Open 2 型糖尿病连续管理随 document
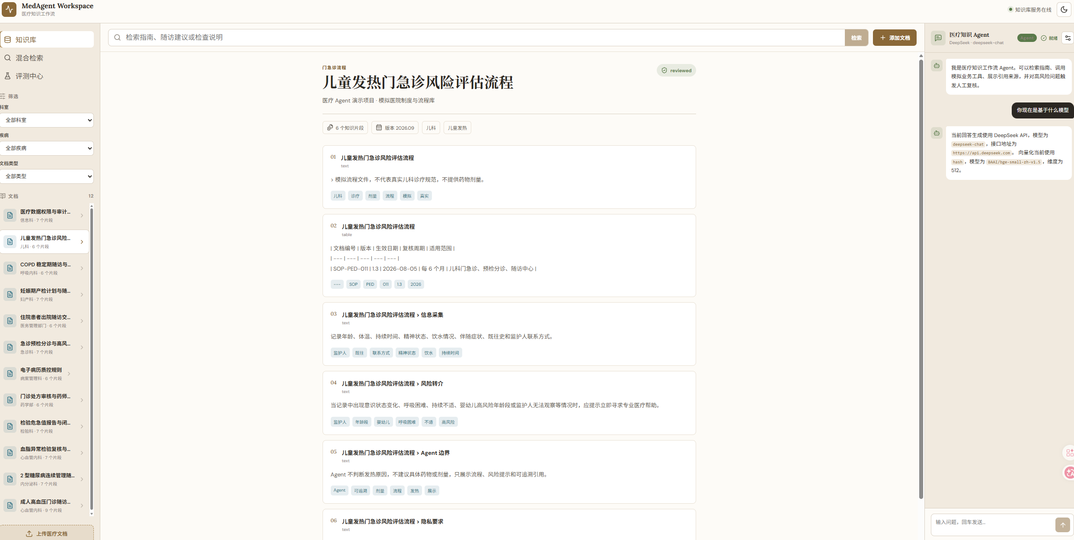 point(45,479)
